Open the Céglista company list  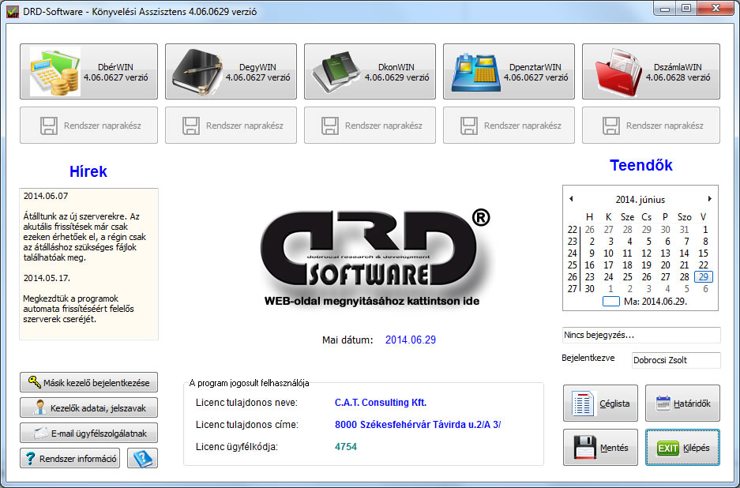[x=600, y=403]
